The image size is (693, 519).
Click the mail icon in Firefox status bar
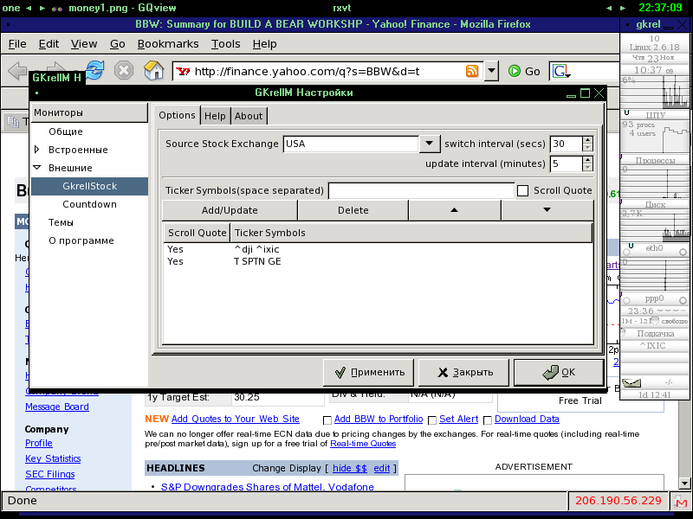[681, 501]
